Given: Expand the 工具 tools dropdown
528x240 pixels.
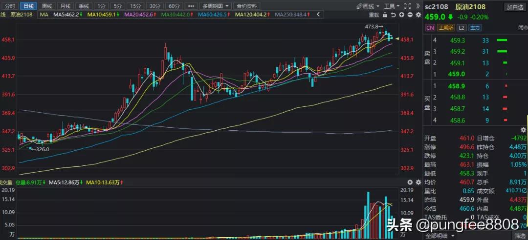Looking at the screenshot, I should (x=392, y=6).
